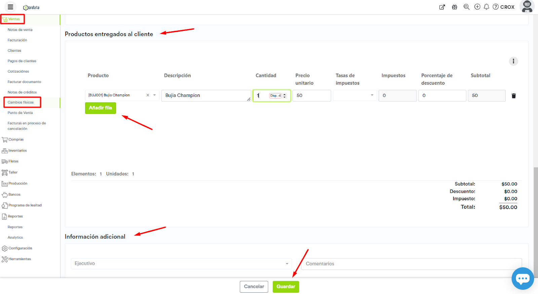Image resolution: width=538 pixels, height=294 pixels.
Task: Click the Cancelar button
Action: (x=254, y=287)
